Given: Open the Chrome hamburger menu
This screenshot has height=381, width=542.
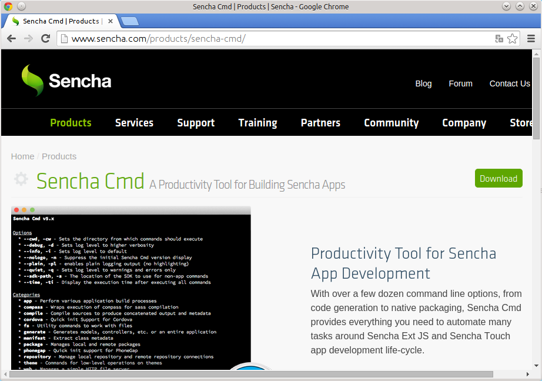Looking at the screenshot, I should point(531,38).
